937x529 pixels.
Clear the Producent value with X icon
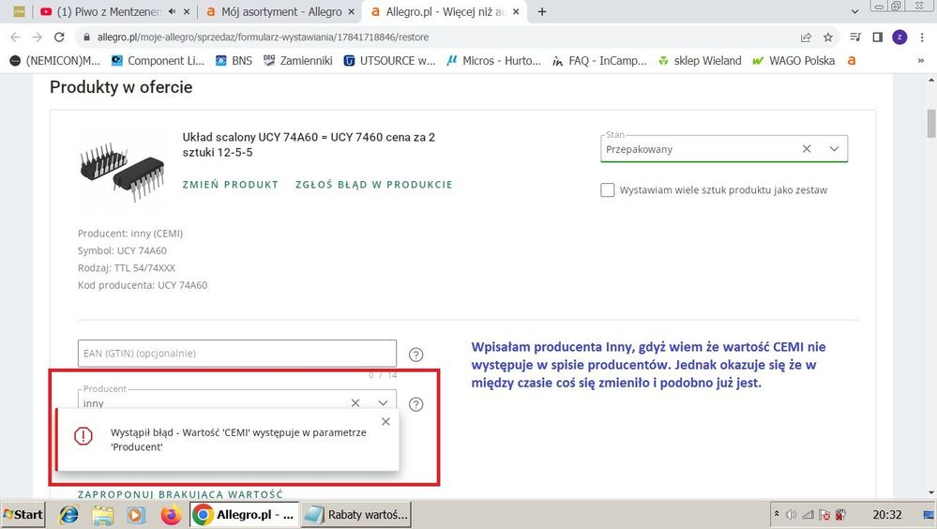click(355, 403)
